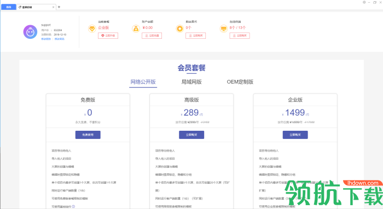Screen dimensions: 383x209
Task: Click 立即购买 under 0个 coins
Action: (x=196, y=36)
